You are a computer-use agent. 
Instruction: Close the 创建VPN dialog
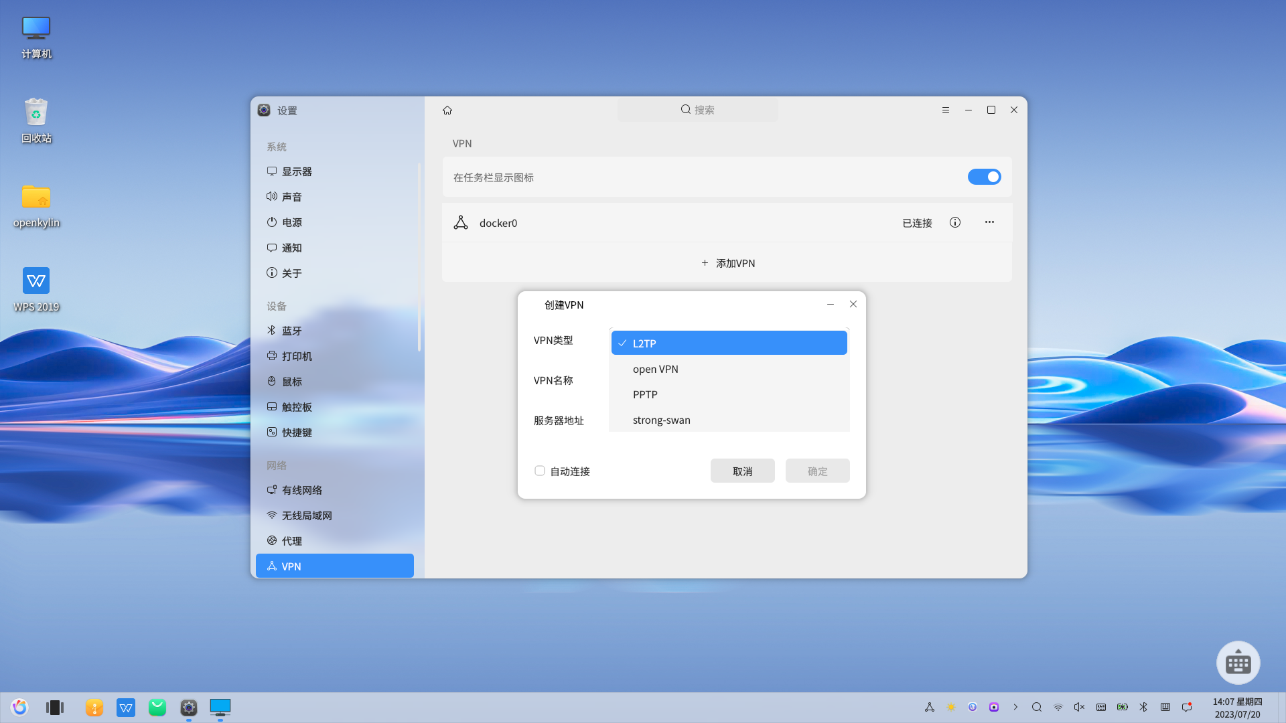click(853, 305)
